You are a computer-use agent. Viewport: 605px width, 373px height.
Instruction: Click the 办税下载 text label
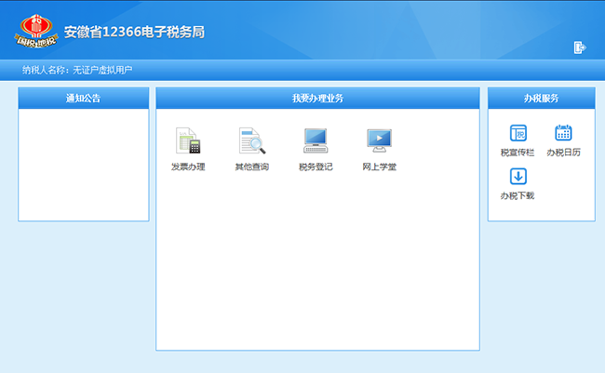(518, 196)
